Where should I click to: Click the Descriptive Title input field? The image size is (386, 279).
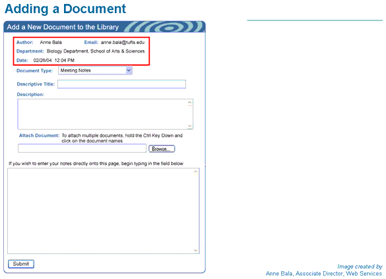(x=121, y=84)
